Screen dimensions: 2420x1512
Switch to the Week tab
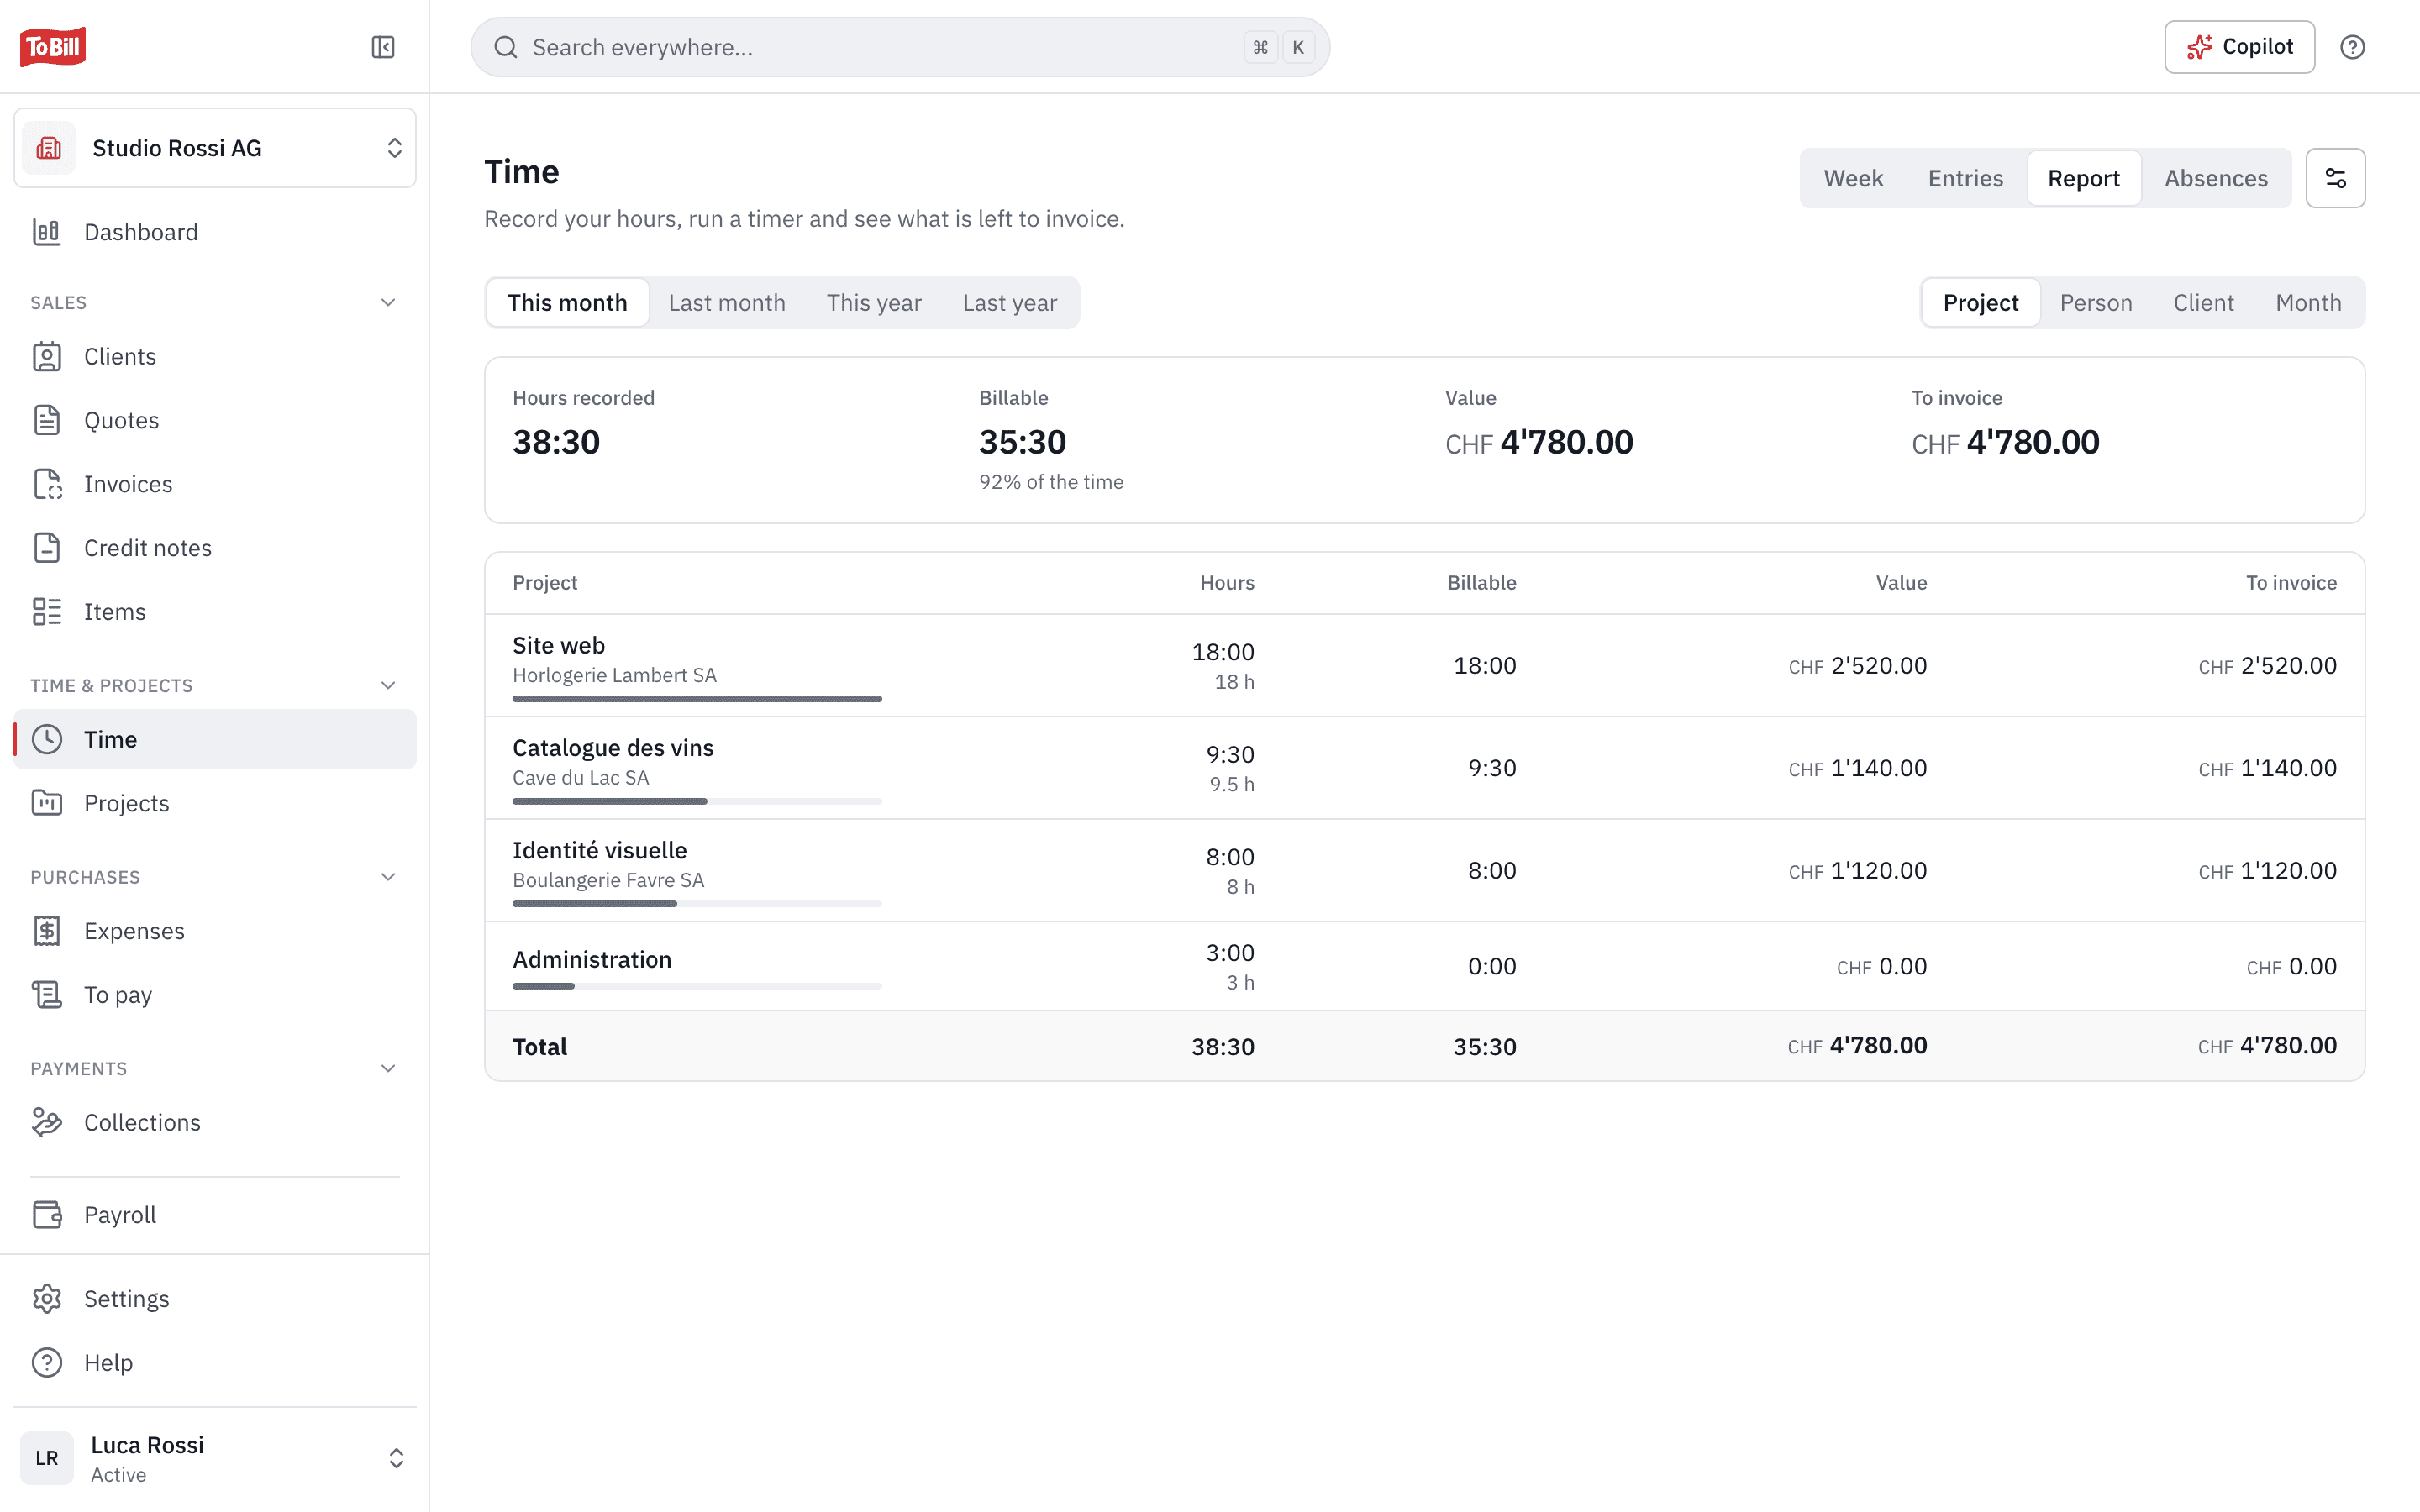pyautogui.click(x=1853, y=178)
